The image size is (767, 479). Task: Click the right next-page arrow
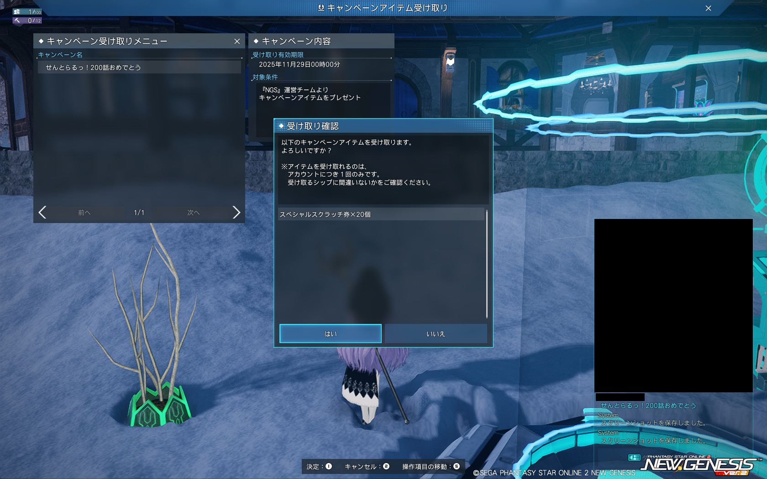[236, 212]
